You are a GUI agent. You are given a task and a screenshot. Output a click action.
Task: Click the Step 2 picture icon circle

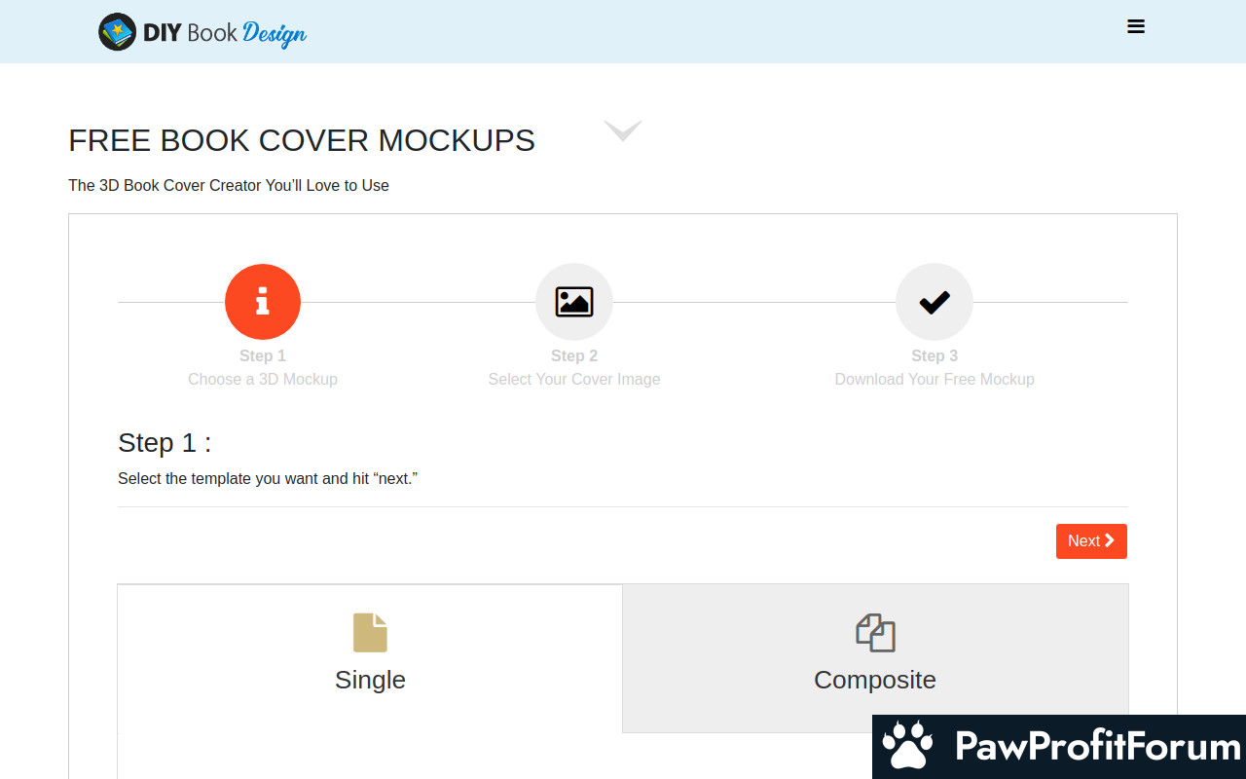tap(574, 302)
